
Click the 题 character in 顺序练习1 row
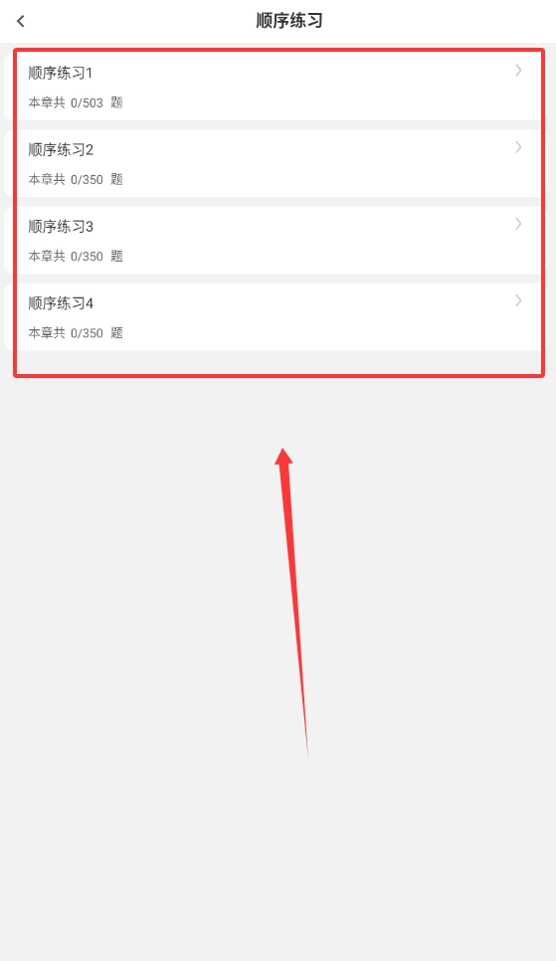tap(117, 102)
